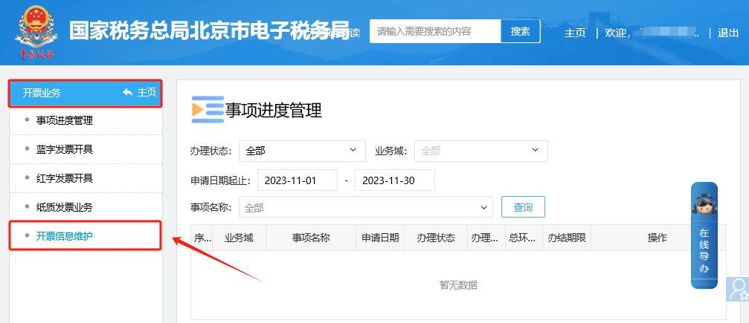Click the 事项进度管理 heading list icon

click(208, 109)
